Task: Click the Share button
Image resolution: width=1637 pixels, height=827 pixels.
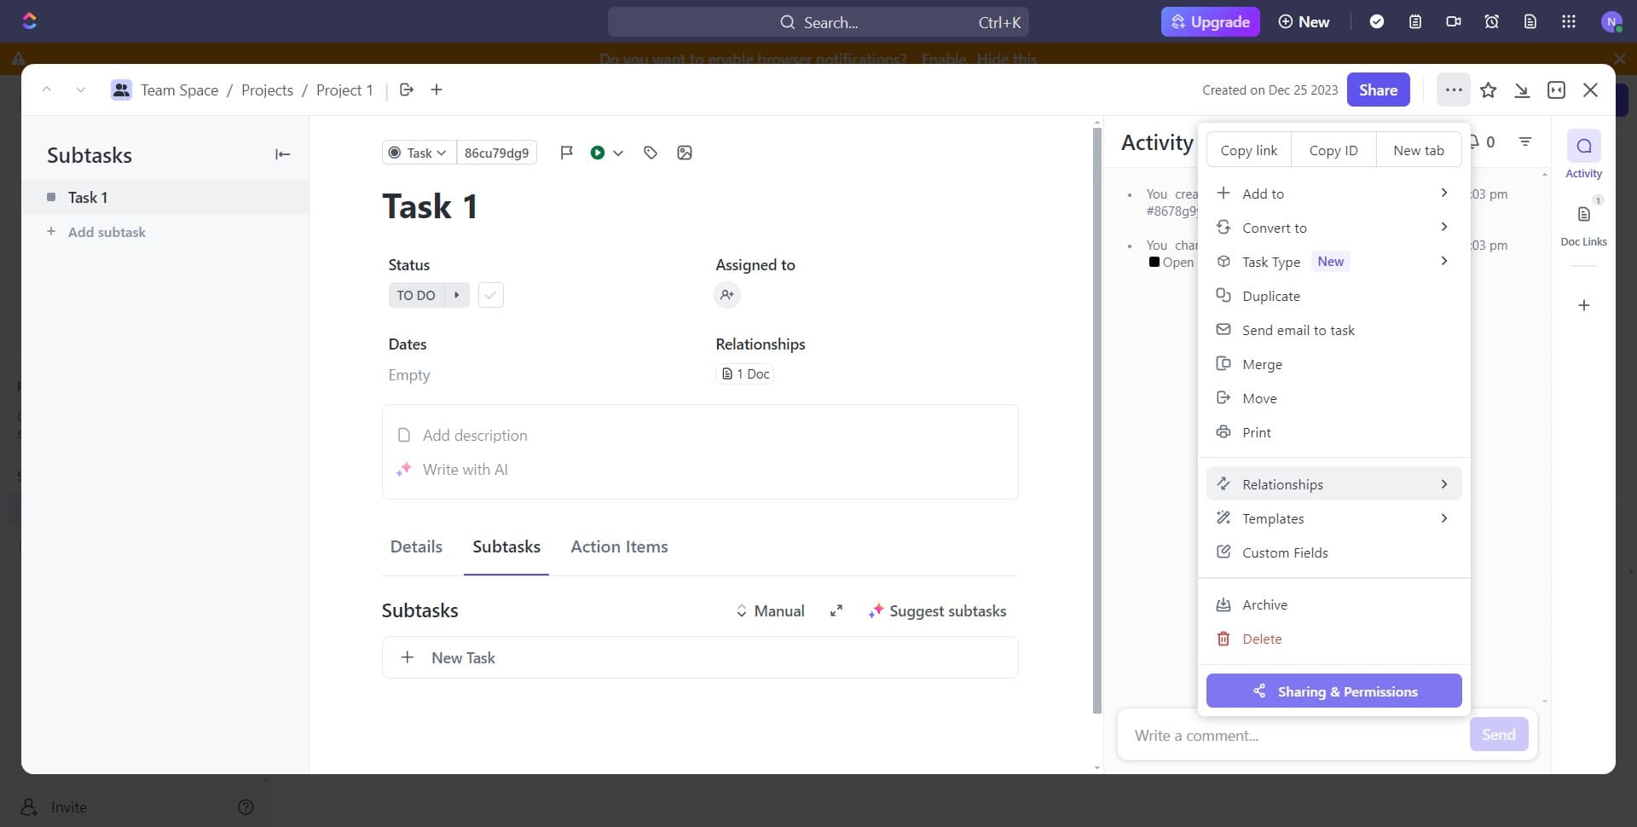Action: (x=1378, y=90)
